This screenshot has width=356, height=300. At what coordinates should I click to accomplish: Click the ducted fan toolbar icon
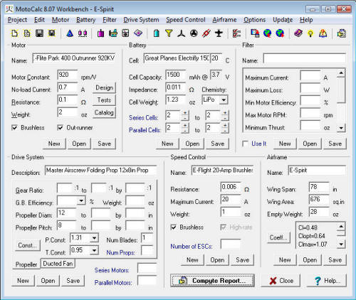[x=194, y=33]
